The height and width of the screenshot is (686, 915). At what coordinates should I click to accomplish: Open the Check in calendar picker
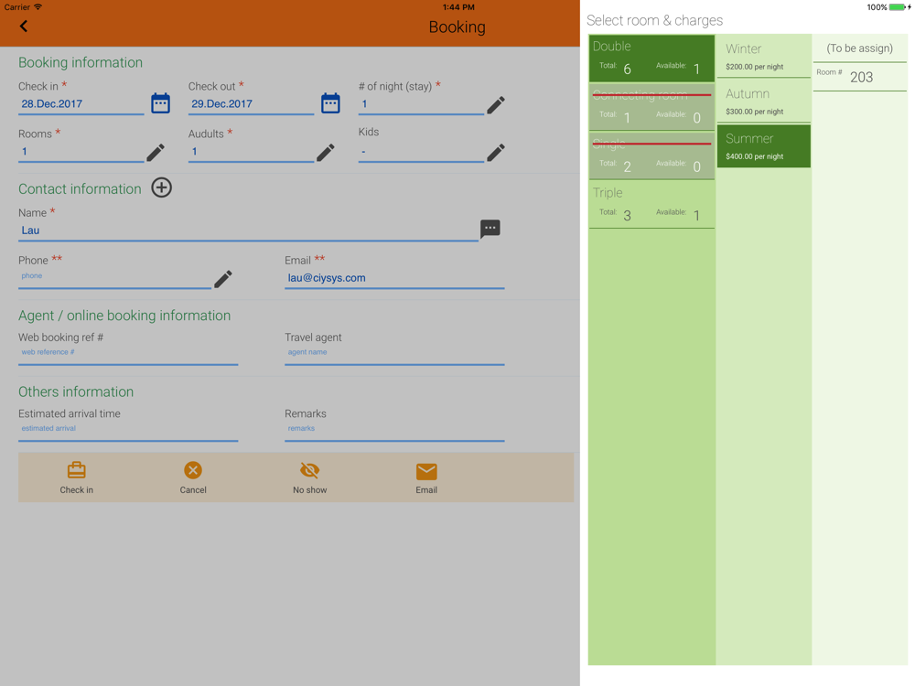[x=160, y=103]
